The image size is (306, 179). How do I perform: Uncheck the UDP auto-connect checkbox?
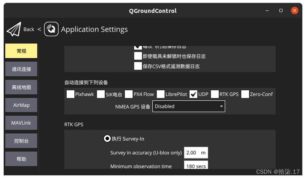193,94
